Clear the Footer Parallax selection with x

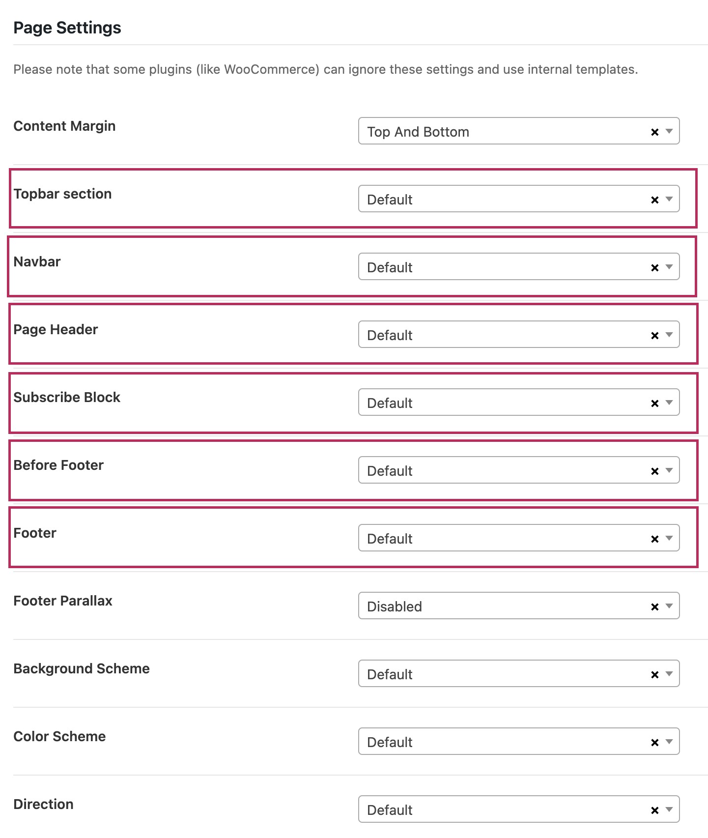coord(654,607)
